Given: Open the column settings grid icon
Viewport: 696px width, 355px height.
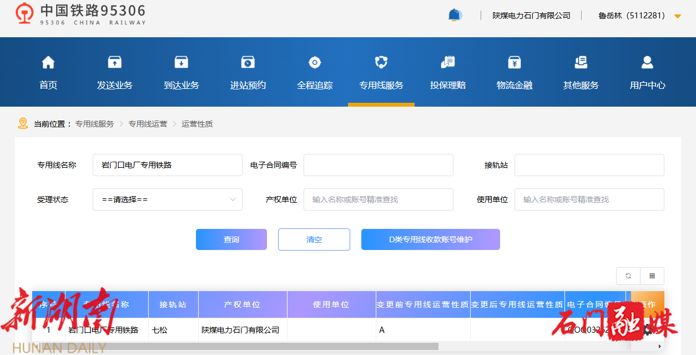Looking at the screenshot, I should tap(652, 276).
